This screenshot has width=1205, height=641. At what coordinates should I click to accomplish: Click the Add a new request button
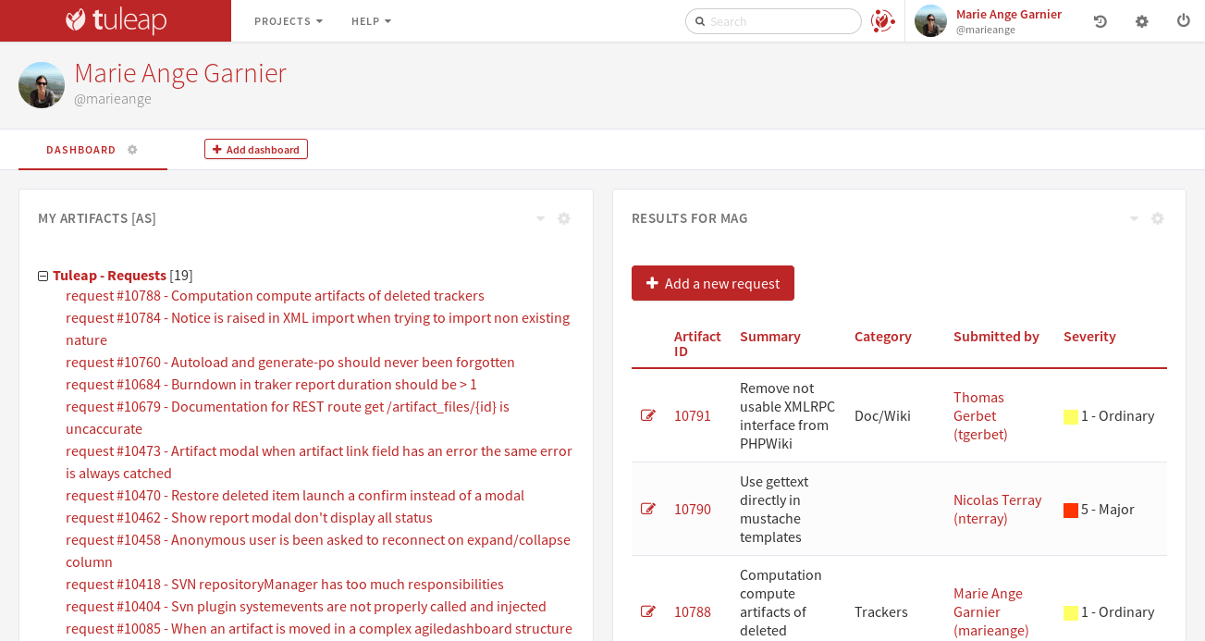pos(712,283)
